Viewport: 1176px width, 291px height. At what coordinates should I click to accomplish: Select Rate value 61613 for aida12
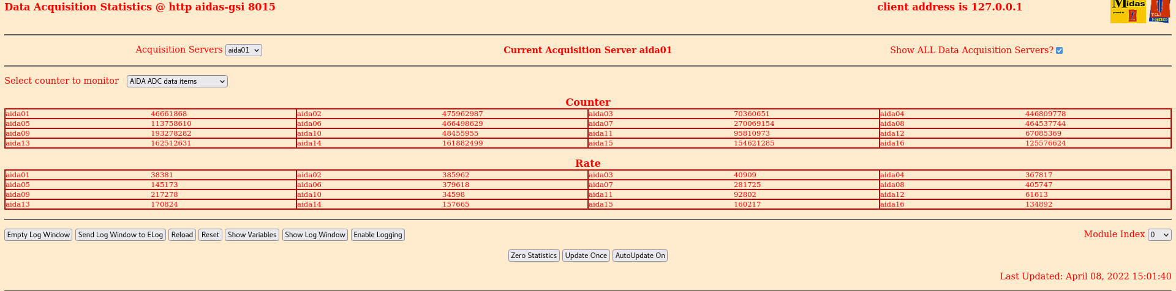coord(1036,194)
